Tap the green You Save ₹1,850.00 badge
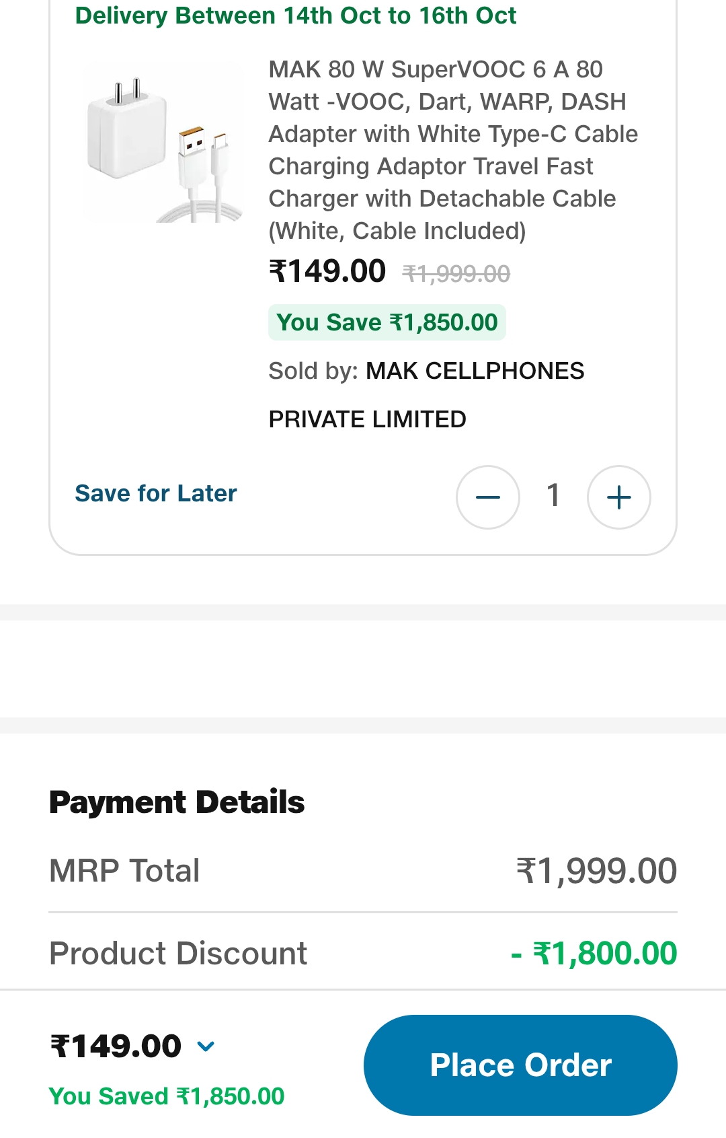The height and width of the screenshot is (1138, 726). click(387, 322)
